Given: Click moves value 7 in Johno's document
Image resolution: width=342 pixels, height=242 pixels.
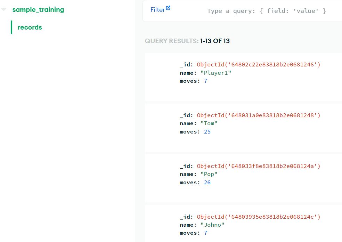Looking at the screenshot, I should 205,233.
